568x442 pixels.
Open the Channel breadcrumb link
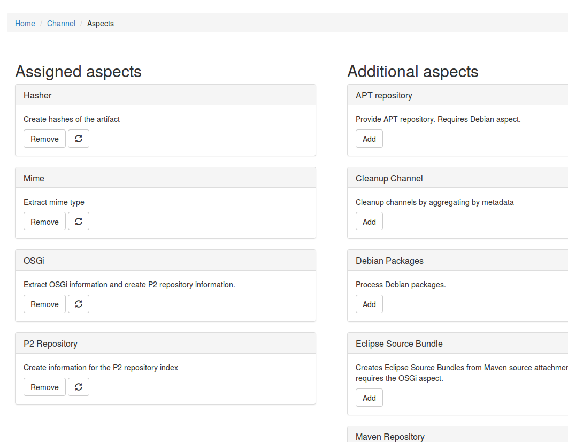pos(61,24)
